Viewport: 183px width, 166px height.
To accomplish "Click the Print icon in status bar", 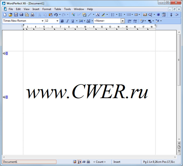I will tap(88, 162).
